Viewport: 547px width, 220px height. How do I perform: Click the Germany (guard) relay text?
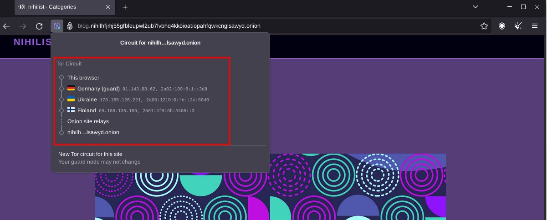pos(98,89)
